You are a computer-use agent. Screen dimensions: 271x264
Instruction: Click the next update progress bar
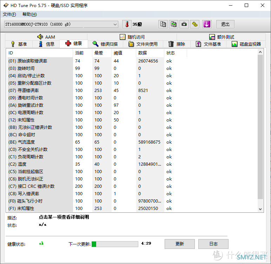[x=115, y=244]
